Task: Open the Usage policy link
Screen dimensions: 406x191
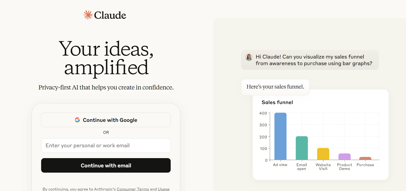Action: (164, 189)
